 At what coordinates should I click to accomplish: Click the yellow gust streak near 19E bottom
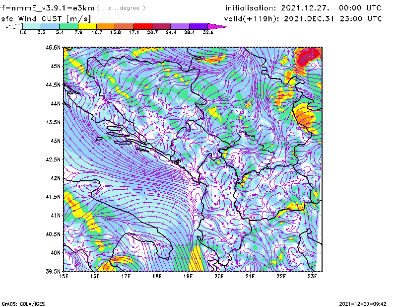tap(196, 259)
